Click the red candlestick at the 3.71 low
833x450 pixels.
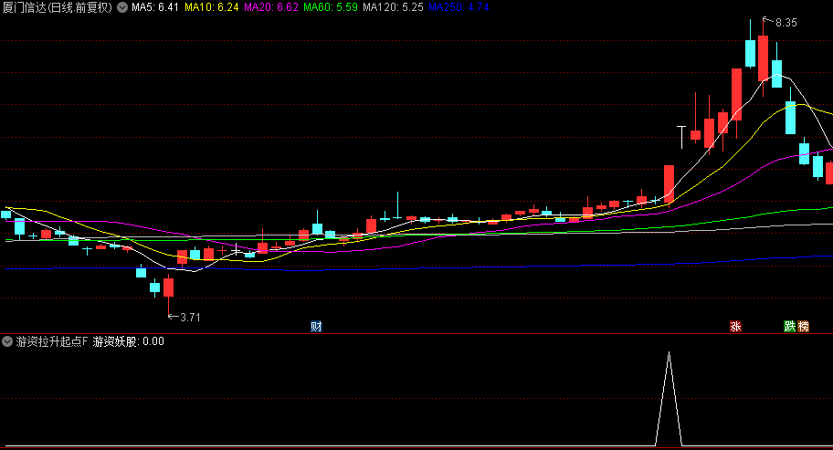click(x=168, y=288)
